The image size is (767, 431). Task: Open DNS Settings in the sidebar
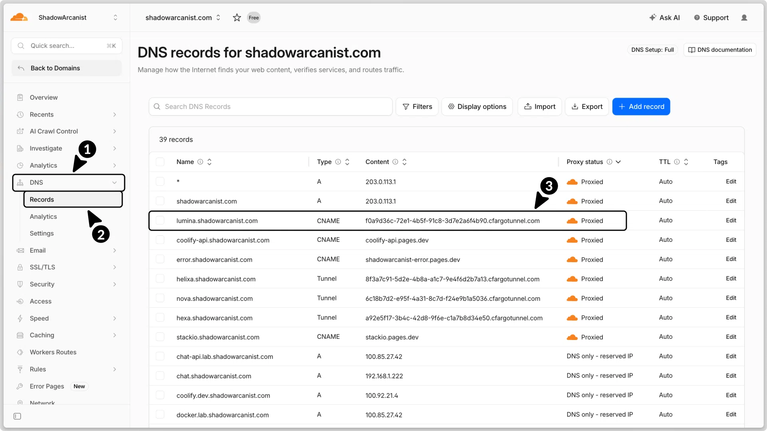coord(42,233)
